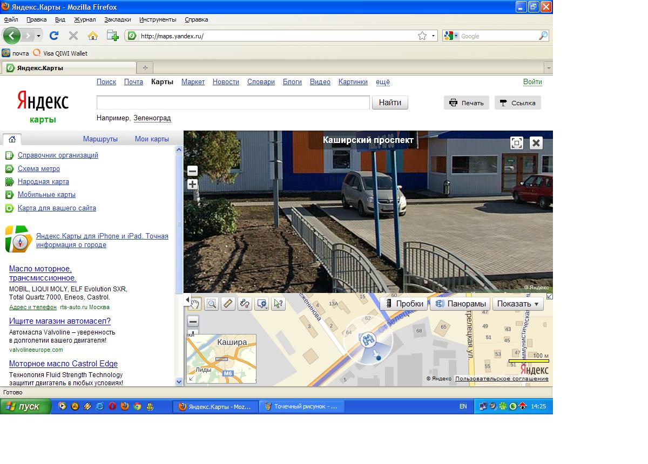Open the пуск Start button

[25, 406]
